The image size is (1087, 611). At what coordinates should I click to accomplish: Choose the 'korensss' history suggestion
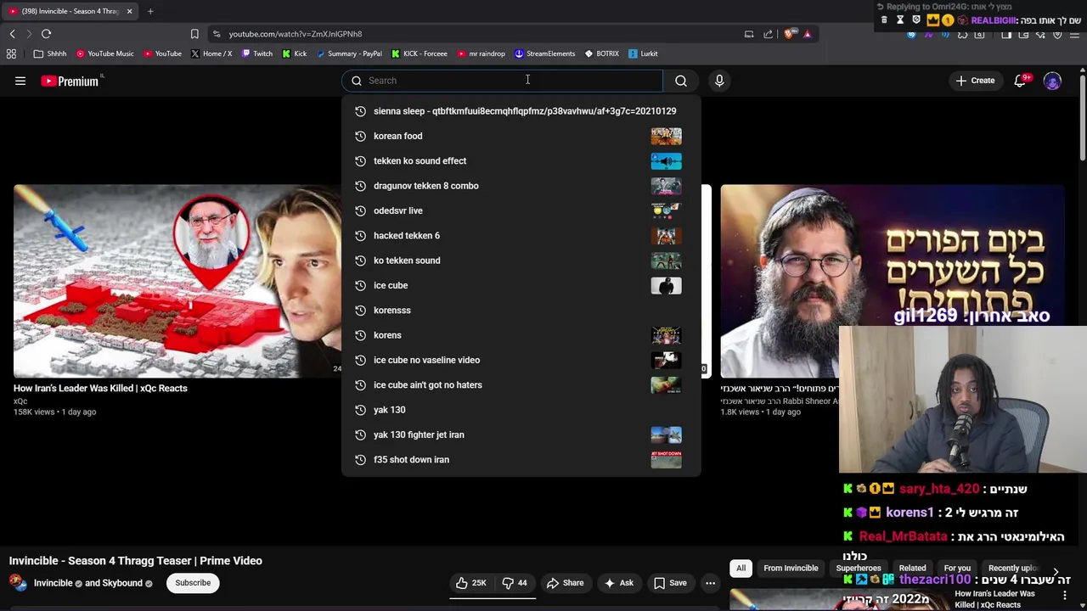521,310
